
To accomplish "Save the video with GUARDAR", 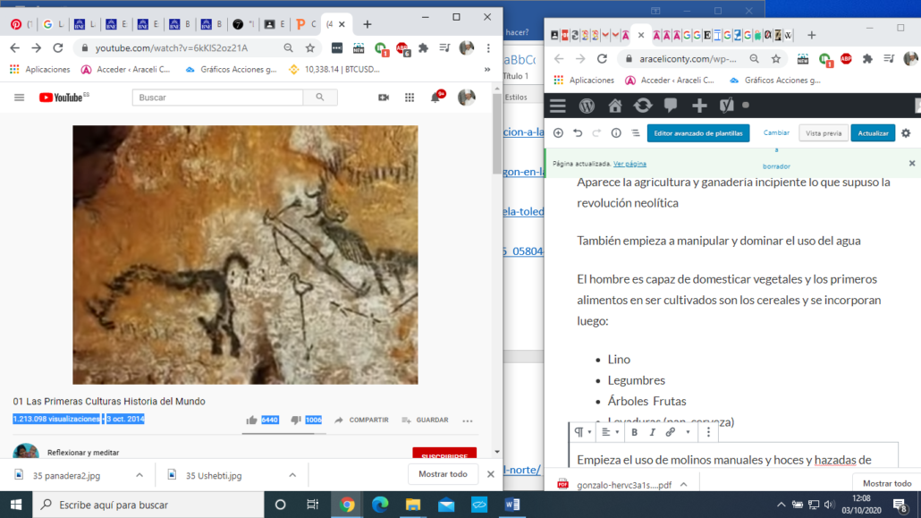I will pyautogui.click(x=425, y=420).
